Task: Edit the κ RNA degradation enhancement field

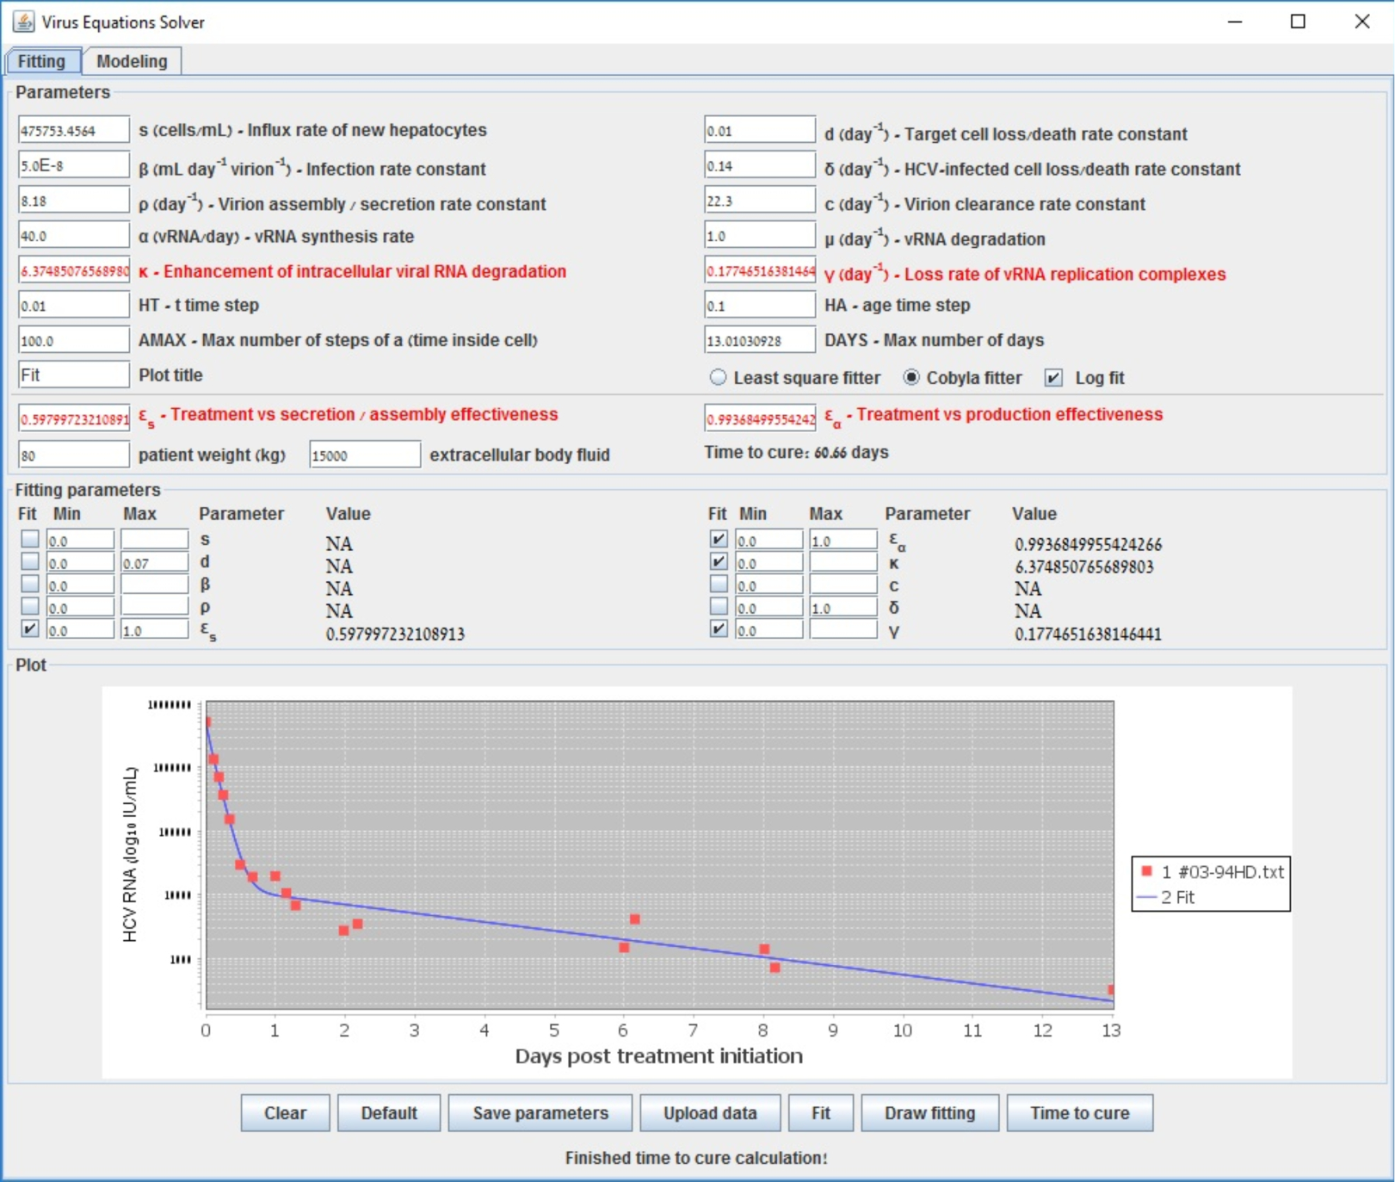Action: point(74,270)
